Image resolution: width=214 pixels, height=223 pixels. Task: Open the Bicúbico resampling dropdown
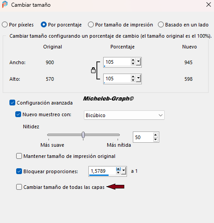(x=124, y=115)
